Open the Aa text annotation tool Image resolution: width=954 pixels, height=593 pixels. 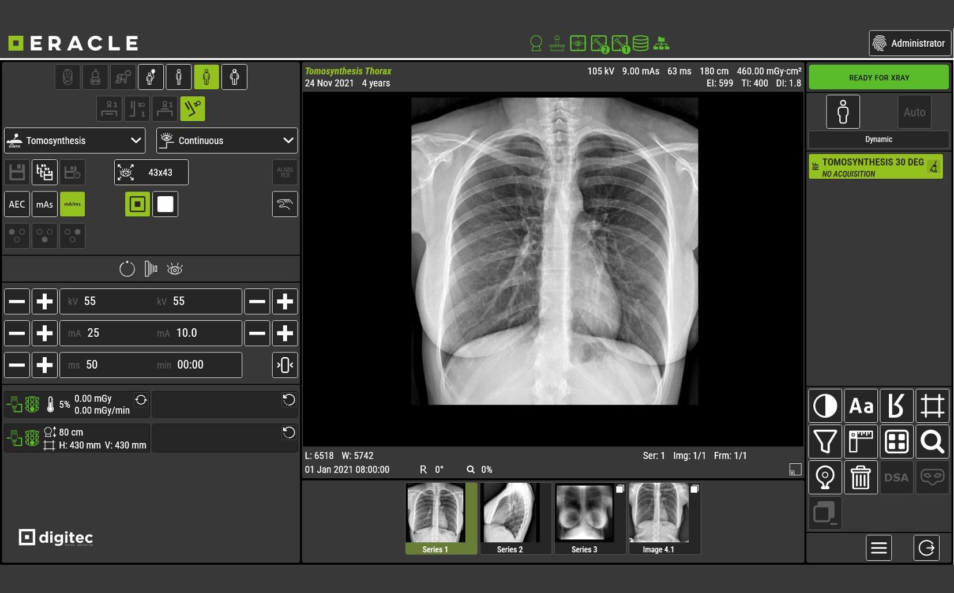(x=861, y=406)
